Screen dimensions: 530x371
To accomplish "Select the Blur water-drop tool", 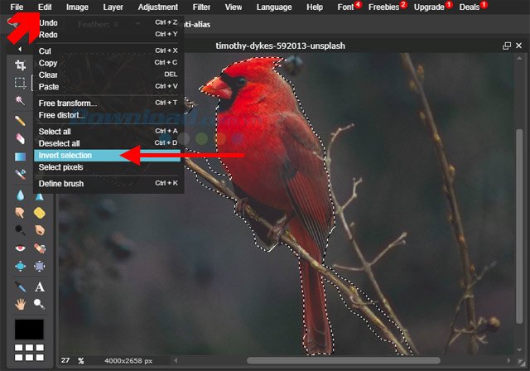I will (20, 195).
